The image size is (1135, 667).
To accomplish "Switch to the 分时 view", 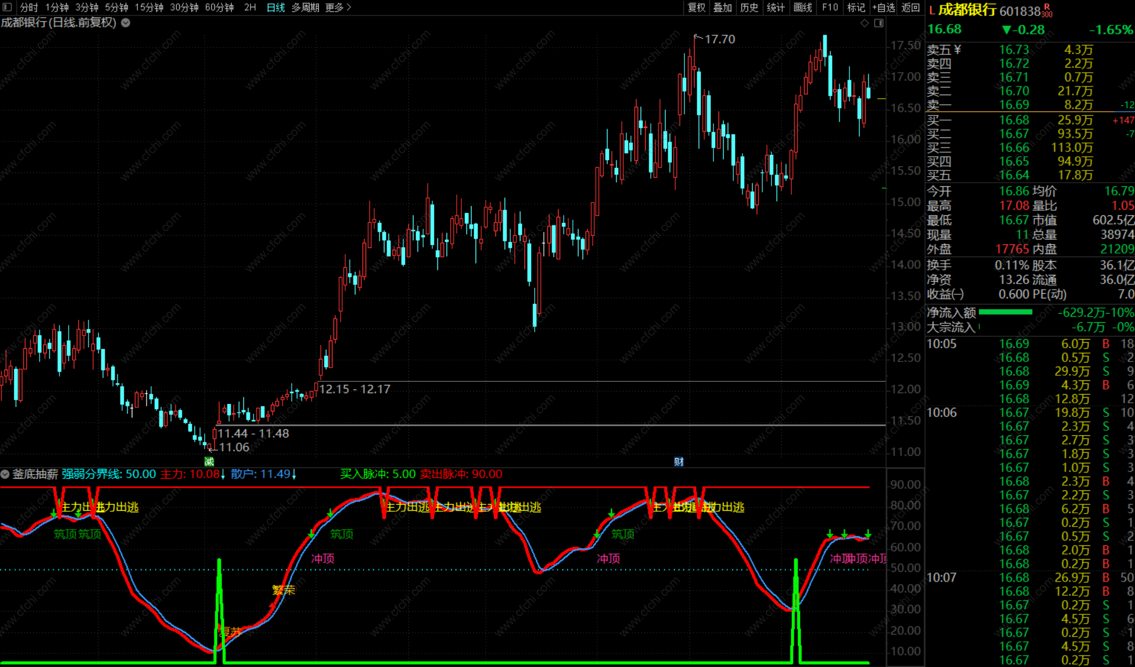I will coord(29,7).
